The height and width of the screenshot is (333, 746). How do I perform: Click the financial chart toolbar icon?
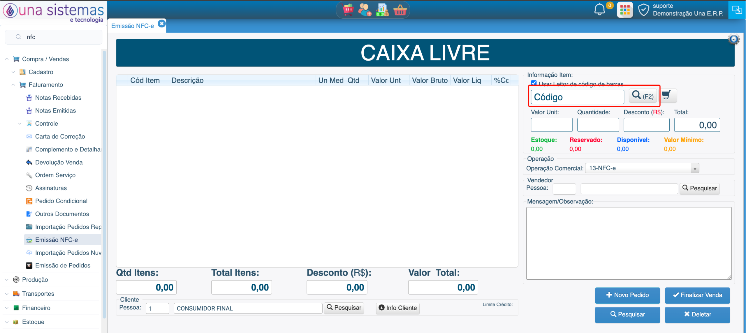pos(382,10)
